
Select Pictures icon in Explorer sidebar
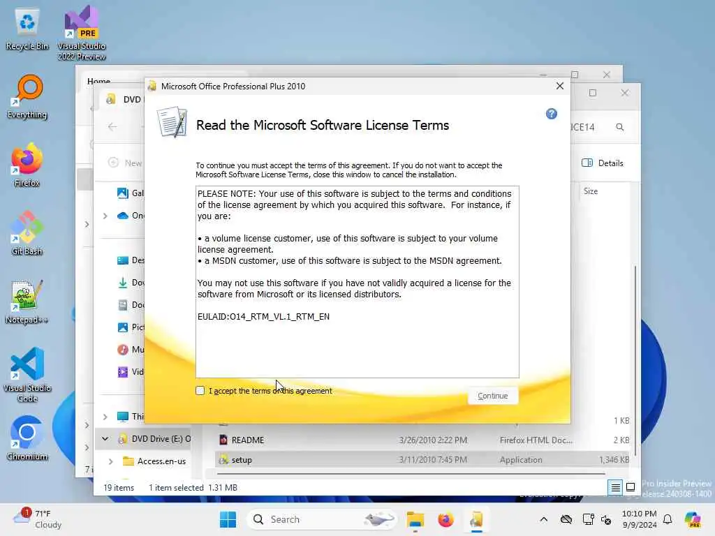123,327
